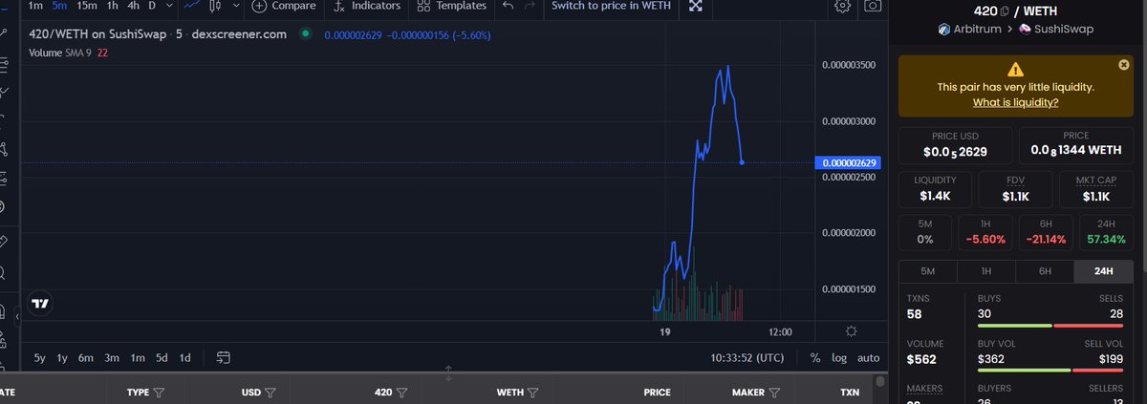
Task: Filter trades by WETH column
Action: point(532,393)
